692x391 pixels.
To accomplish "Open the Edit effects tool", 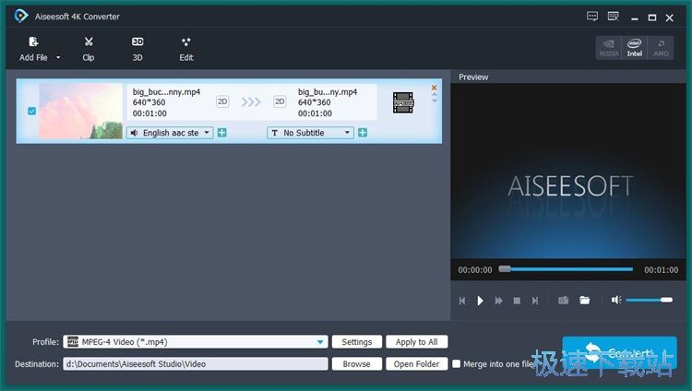I will pyautogui.click(x=186, y=49).
